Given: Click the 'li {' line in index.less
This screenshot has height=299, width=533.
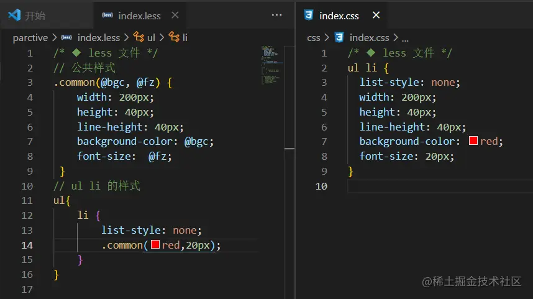Looking at the screenshot, I should 89,215.
